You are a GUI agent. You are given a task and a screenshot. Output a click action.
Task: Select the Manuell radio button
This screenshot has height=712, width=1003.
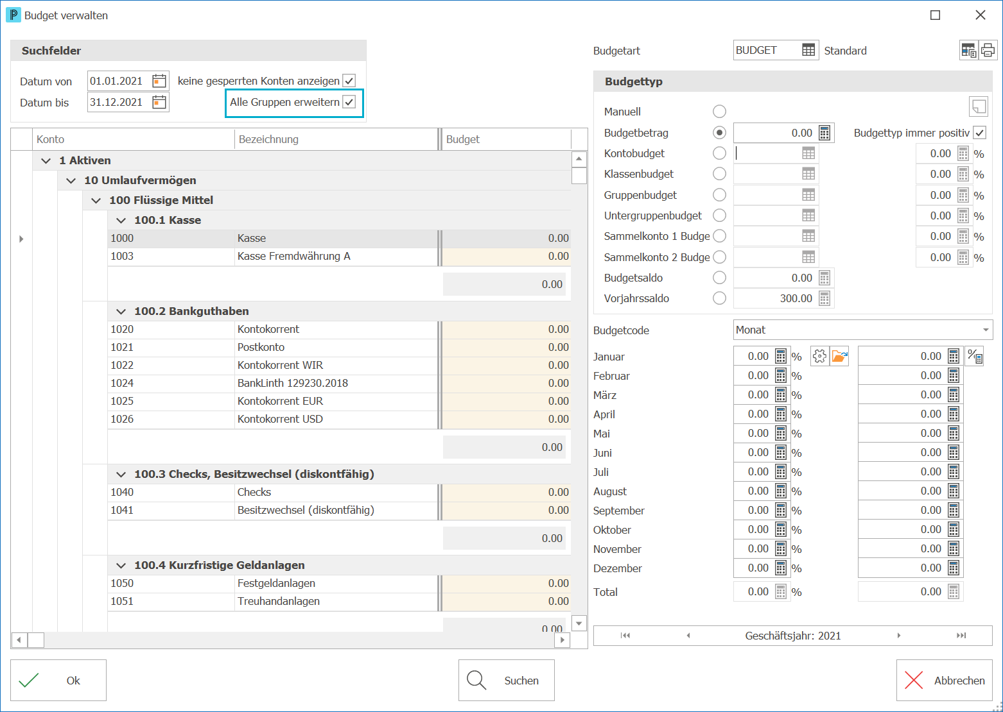719,112
